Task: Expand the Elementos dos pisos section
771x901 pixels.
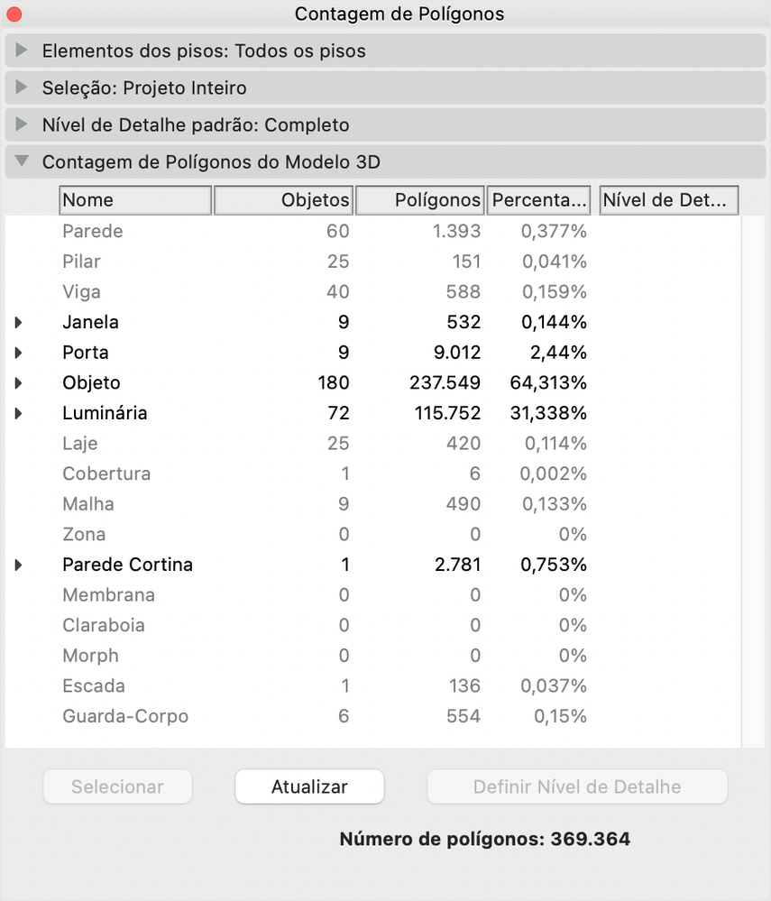Action: [23, 51]
